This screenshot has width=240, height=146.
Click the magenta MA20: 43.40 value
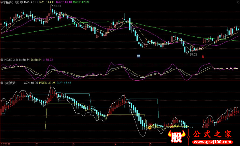[x=64, y=2]
